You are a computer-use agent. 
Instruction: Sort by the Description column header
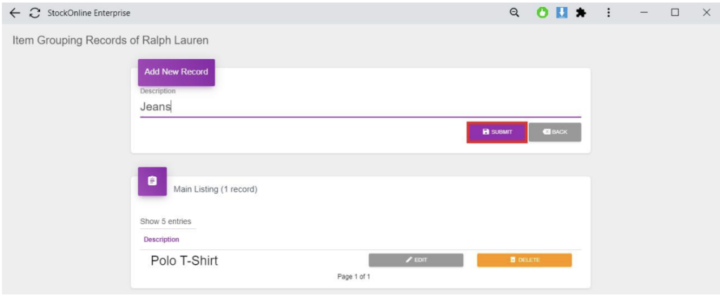click(x=161, y=239)
